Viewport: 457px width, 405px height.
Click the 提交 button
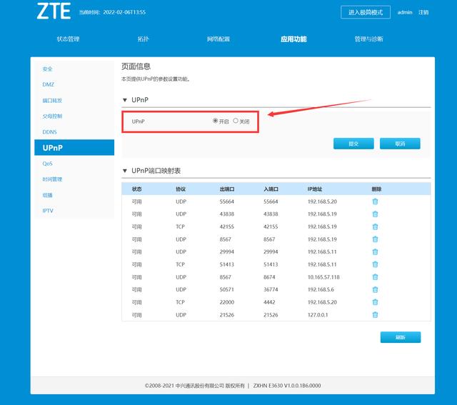(353, 144)
